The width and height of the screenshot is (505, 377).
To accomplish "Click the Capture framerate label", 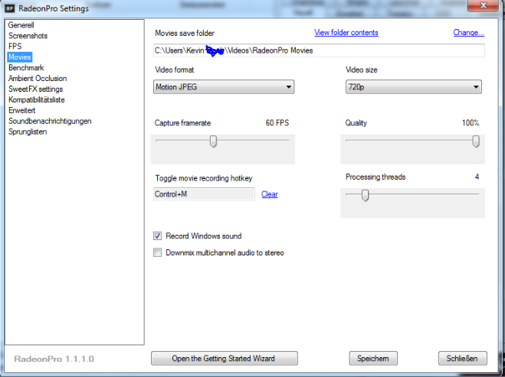I will click(x=182, y=123).
